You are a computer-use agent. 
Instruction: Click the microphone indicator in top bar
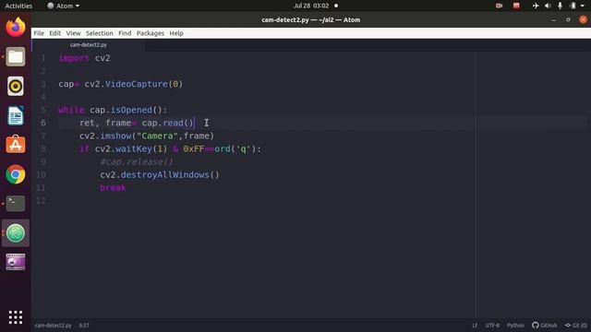tap(561, 6)
